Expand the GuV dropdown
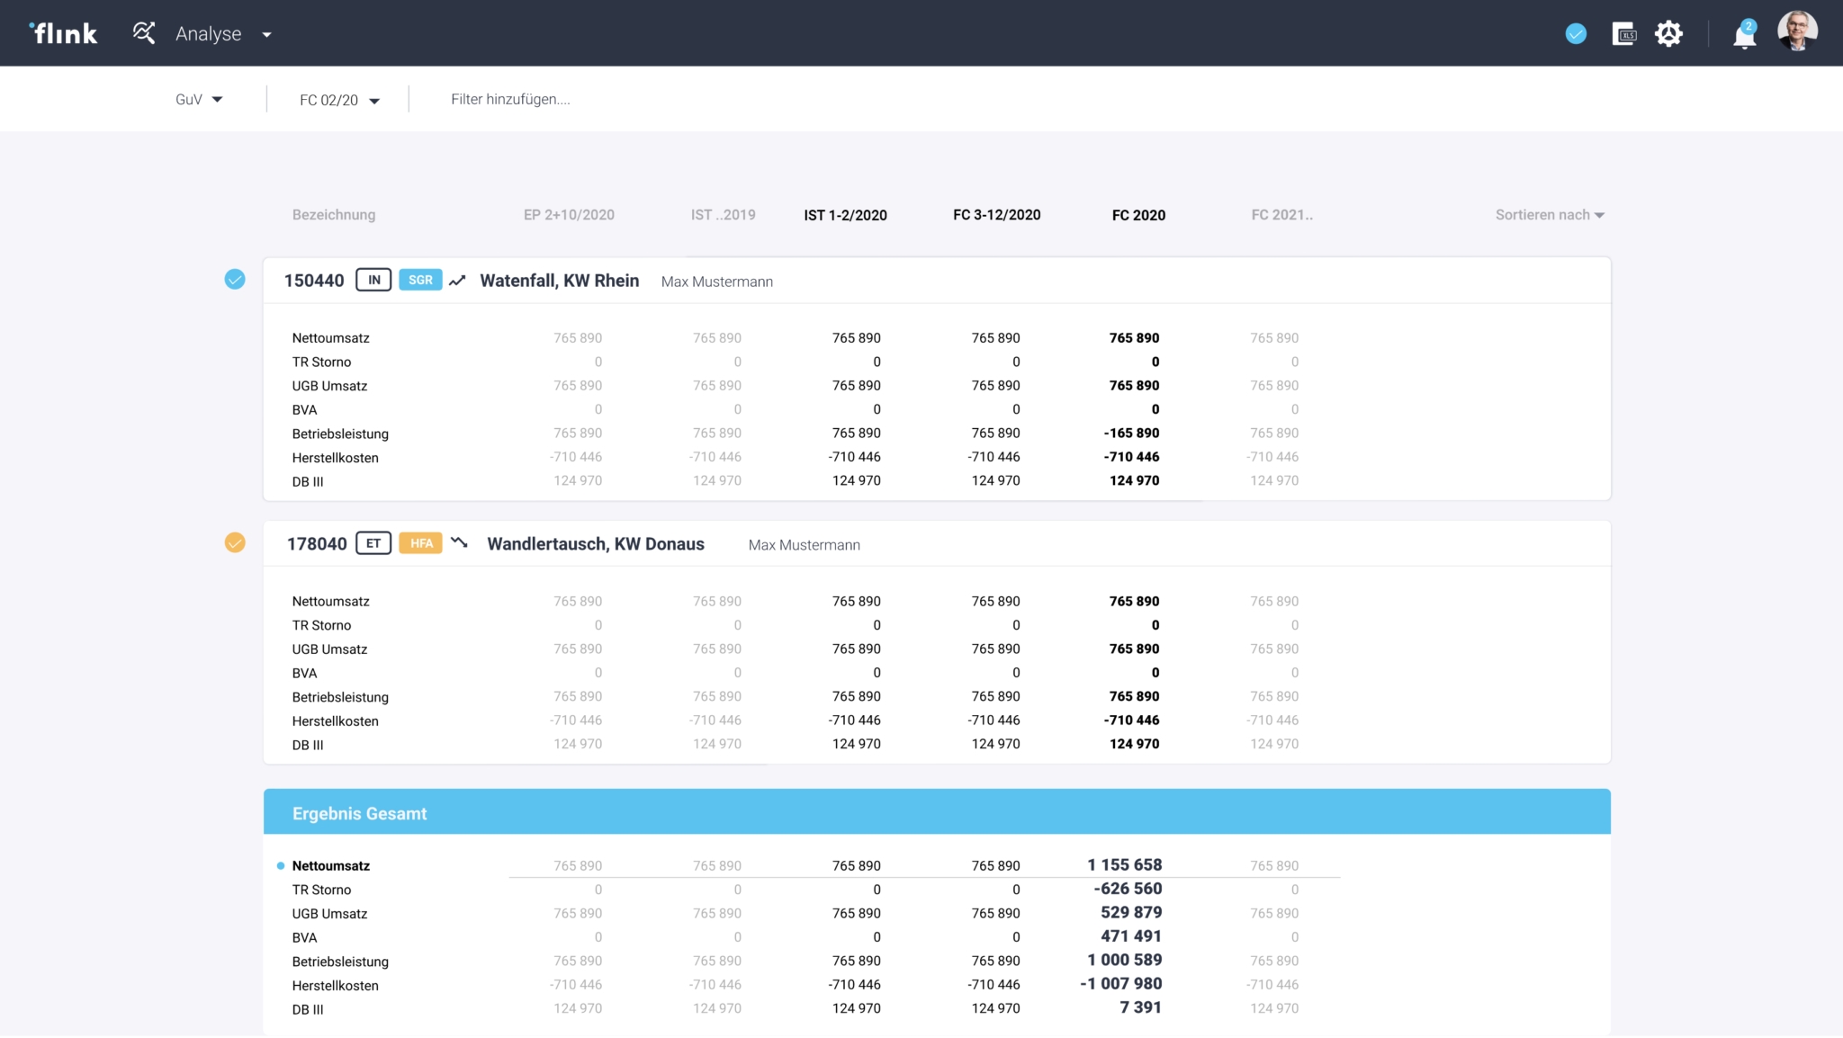 tap(199, 100)
